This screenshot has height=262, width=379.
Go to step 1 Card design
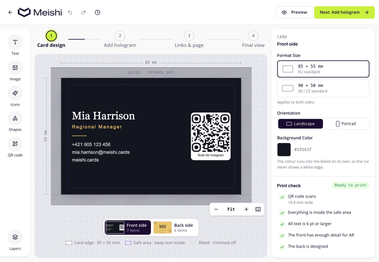51,39
